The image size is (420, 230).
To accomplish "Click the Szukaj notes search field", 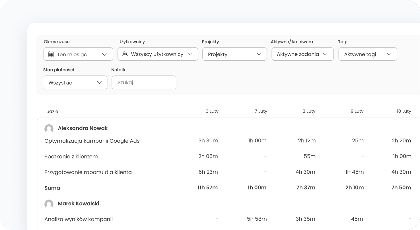I will pyautogui.click(x=144, y=83).
